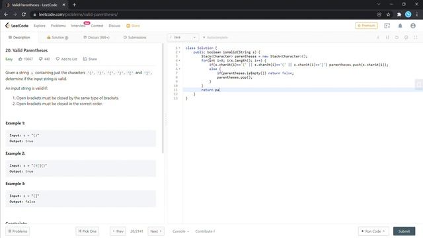Toggle fullscreen editor icon
This screenshot has width=423, height=238.
[x=416, y=38]
